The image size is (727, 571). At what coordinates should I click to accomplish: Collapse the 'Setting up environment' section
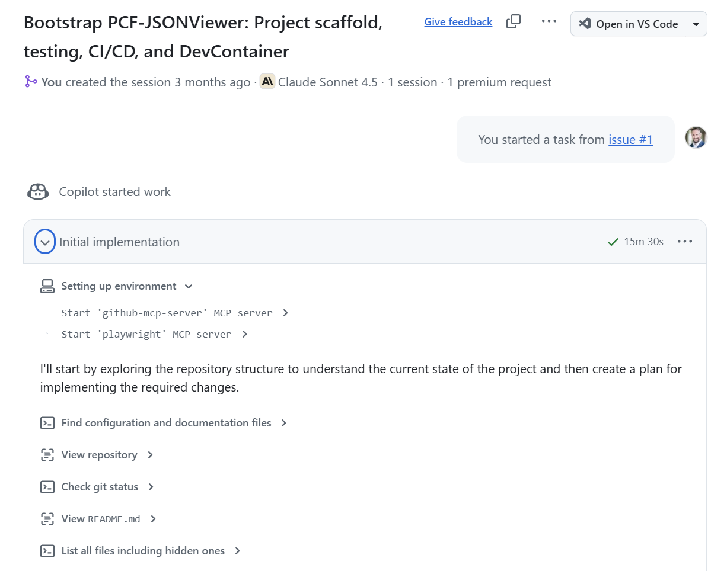click(x=189, y=285)
